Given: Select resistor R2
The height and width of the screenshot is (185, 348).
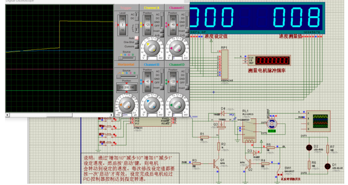Looking at the screenshot, I should [x=219, y=147].
